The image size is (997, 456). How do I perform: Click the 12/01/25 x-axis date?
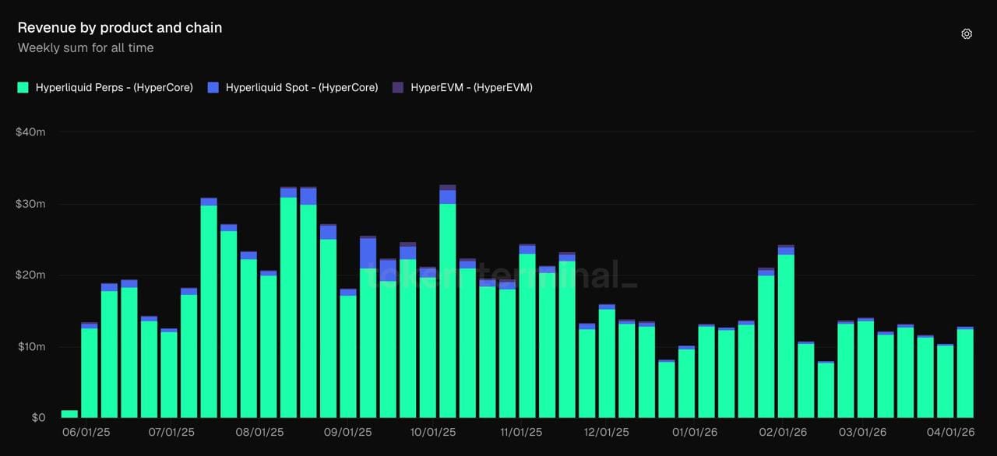pyautogui.click(x=606, y=432)
